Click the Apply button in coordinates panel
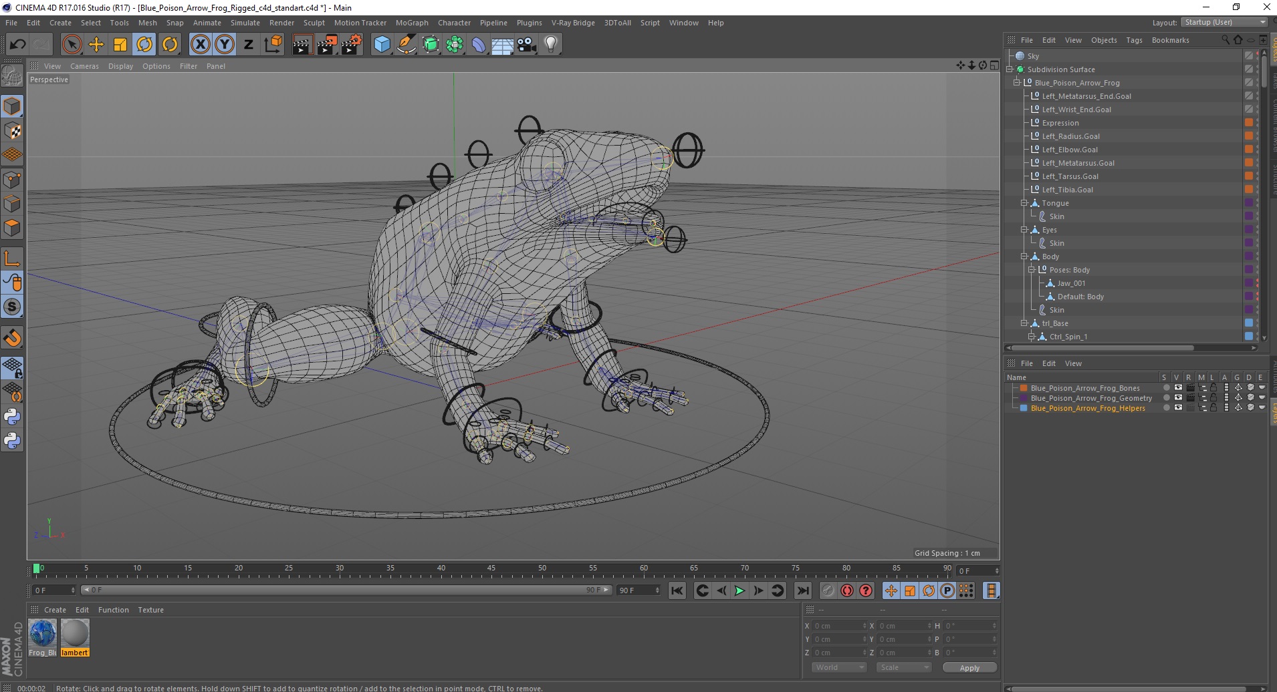 pos(969,668)
